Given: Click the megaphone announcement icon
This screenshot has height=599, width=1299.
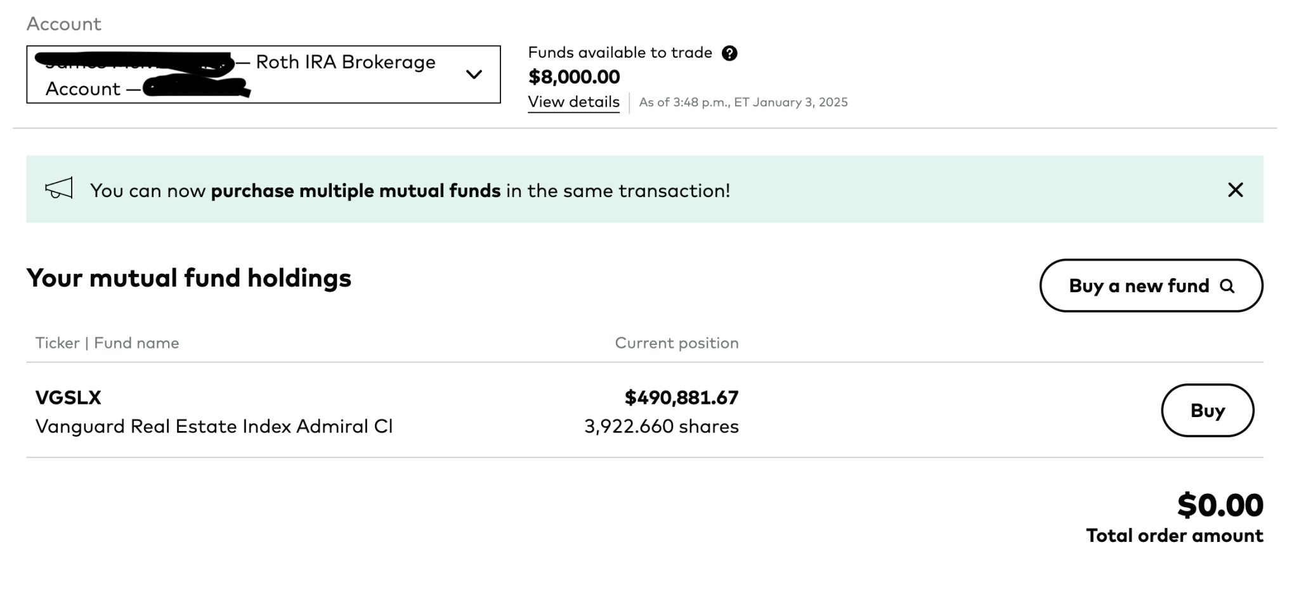Looking at the screenshot, I should [59, 188].
